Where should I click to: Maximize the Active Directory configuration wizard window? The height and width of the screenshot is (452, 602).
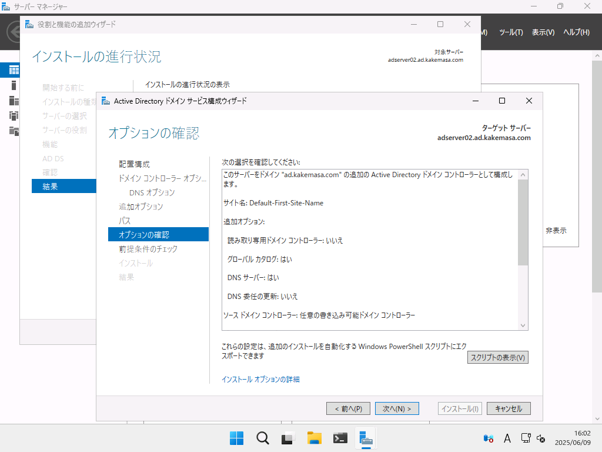coord(502,101)
